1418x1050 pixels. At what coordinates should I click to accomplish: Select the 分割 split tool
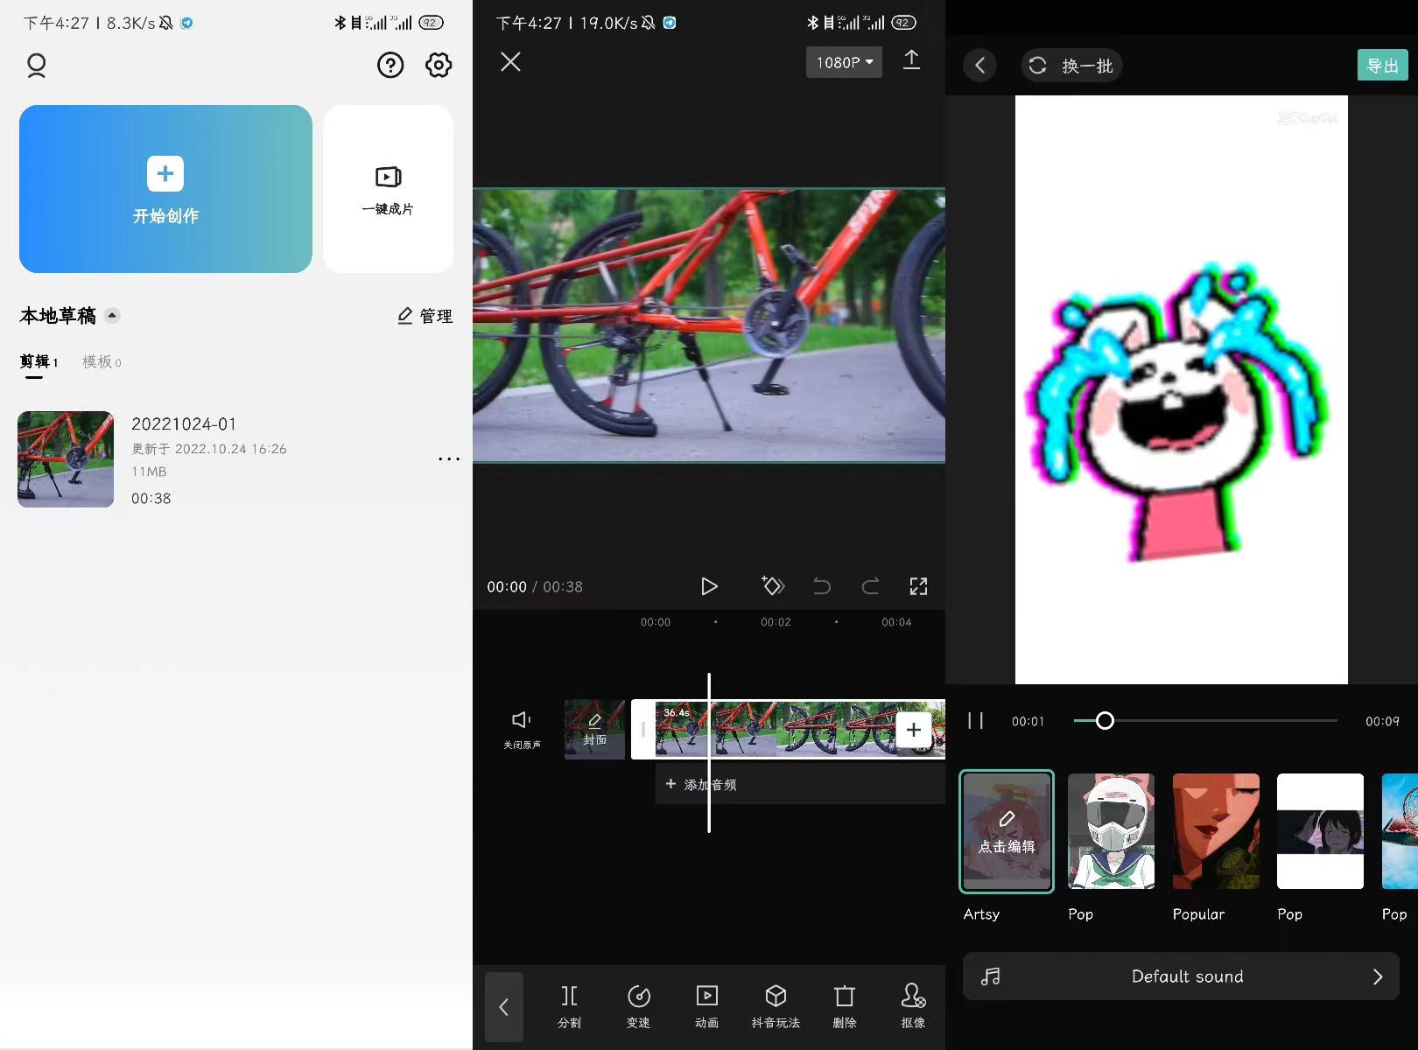(x=570, y=1006)
